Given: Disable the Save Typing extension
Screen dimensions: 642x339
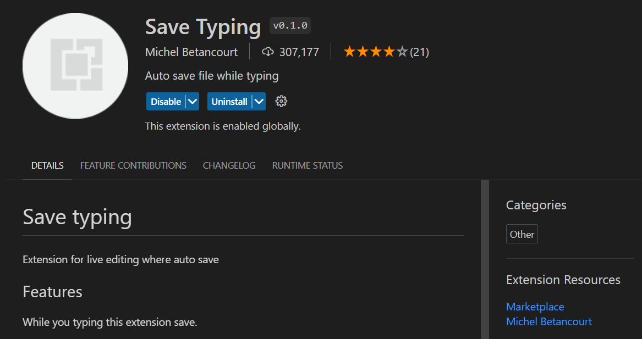Looking at the screenshot, I should (166, 101).
